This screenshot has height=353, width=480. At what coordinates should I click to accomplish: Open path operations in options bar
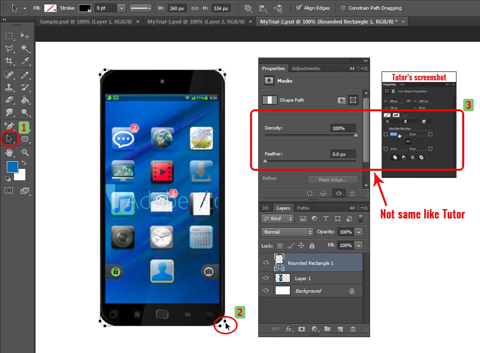pos(248,8)
